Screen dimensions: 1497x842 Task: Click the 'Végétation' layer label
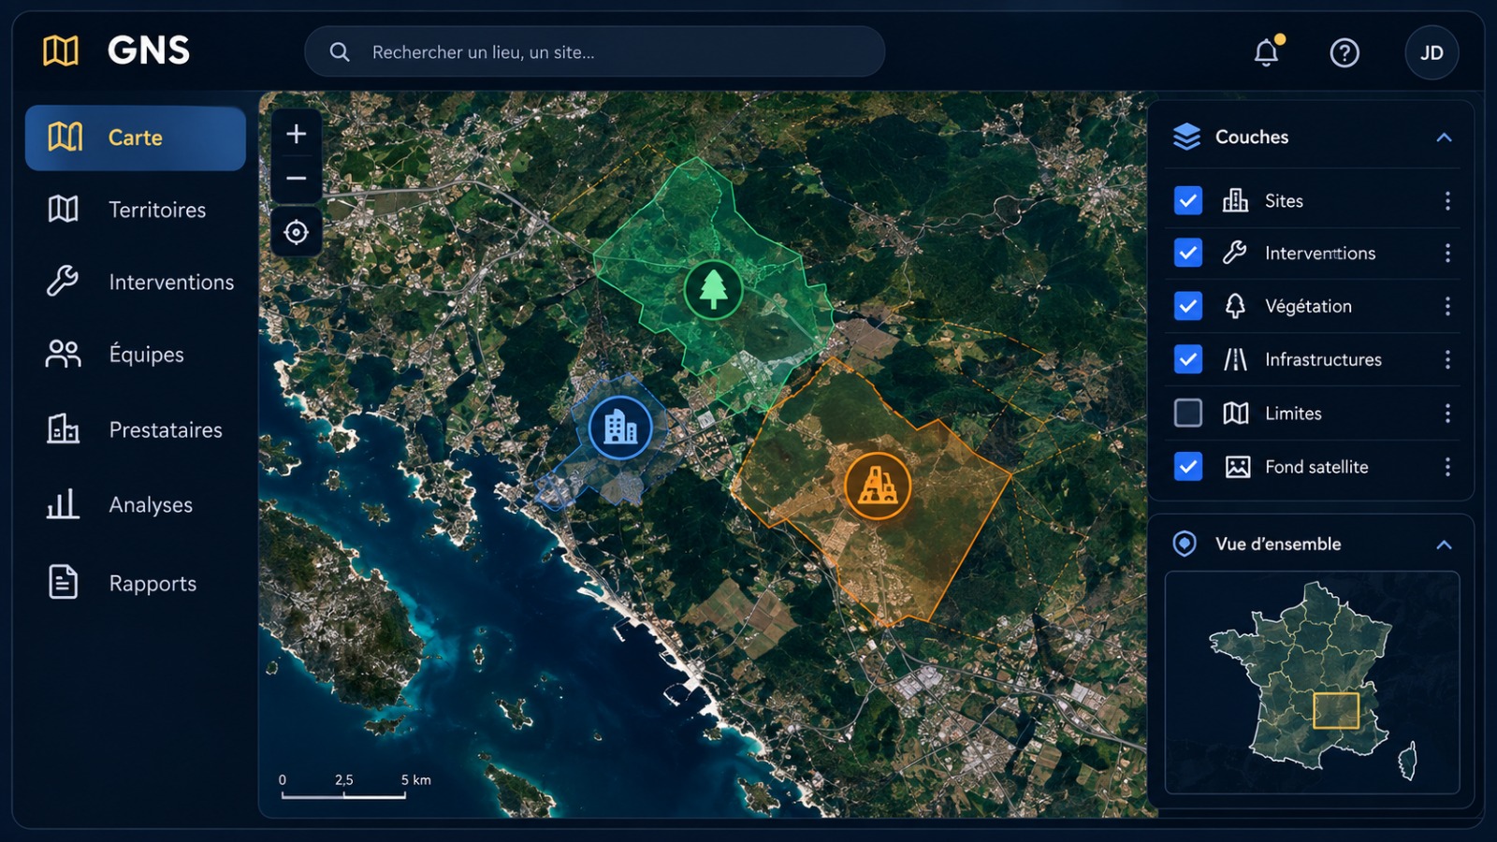(x=1308, y=306)
